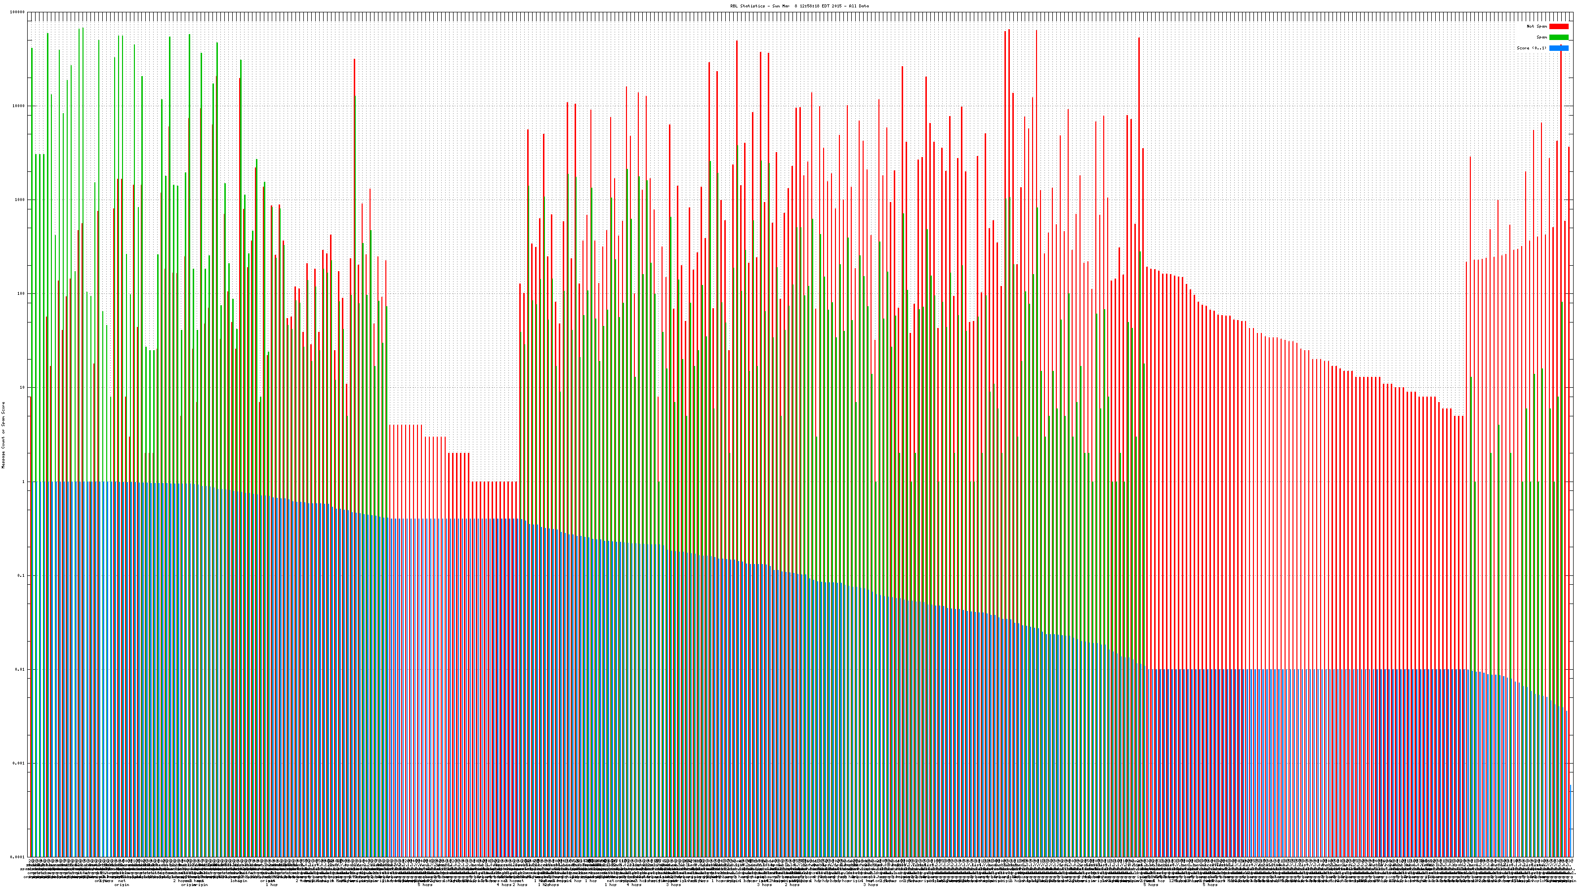Click the 10 y-axis tick label
1581x889 pixels.
point(23,388)
